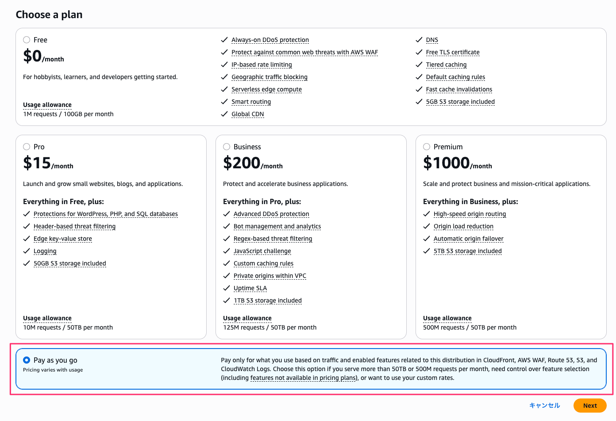
Task: Click the Fast cache invalidations link
Action: [459, 89]
